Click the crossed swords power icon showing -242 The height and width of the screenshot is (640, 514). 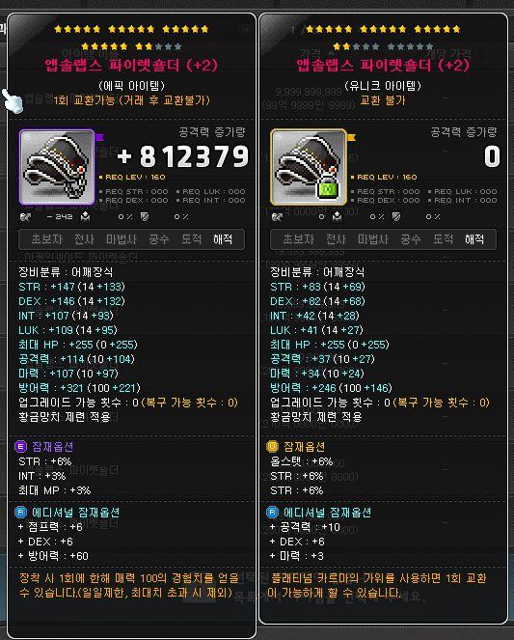(26, 217)
